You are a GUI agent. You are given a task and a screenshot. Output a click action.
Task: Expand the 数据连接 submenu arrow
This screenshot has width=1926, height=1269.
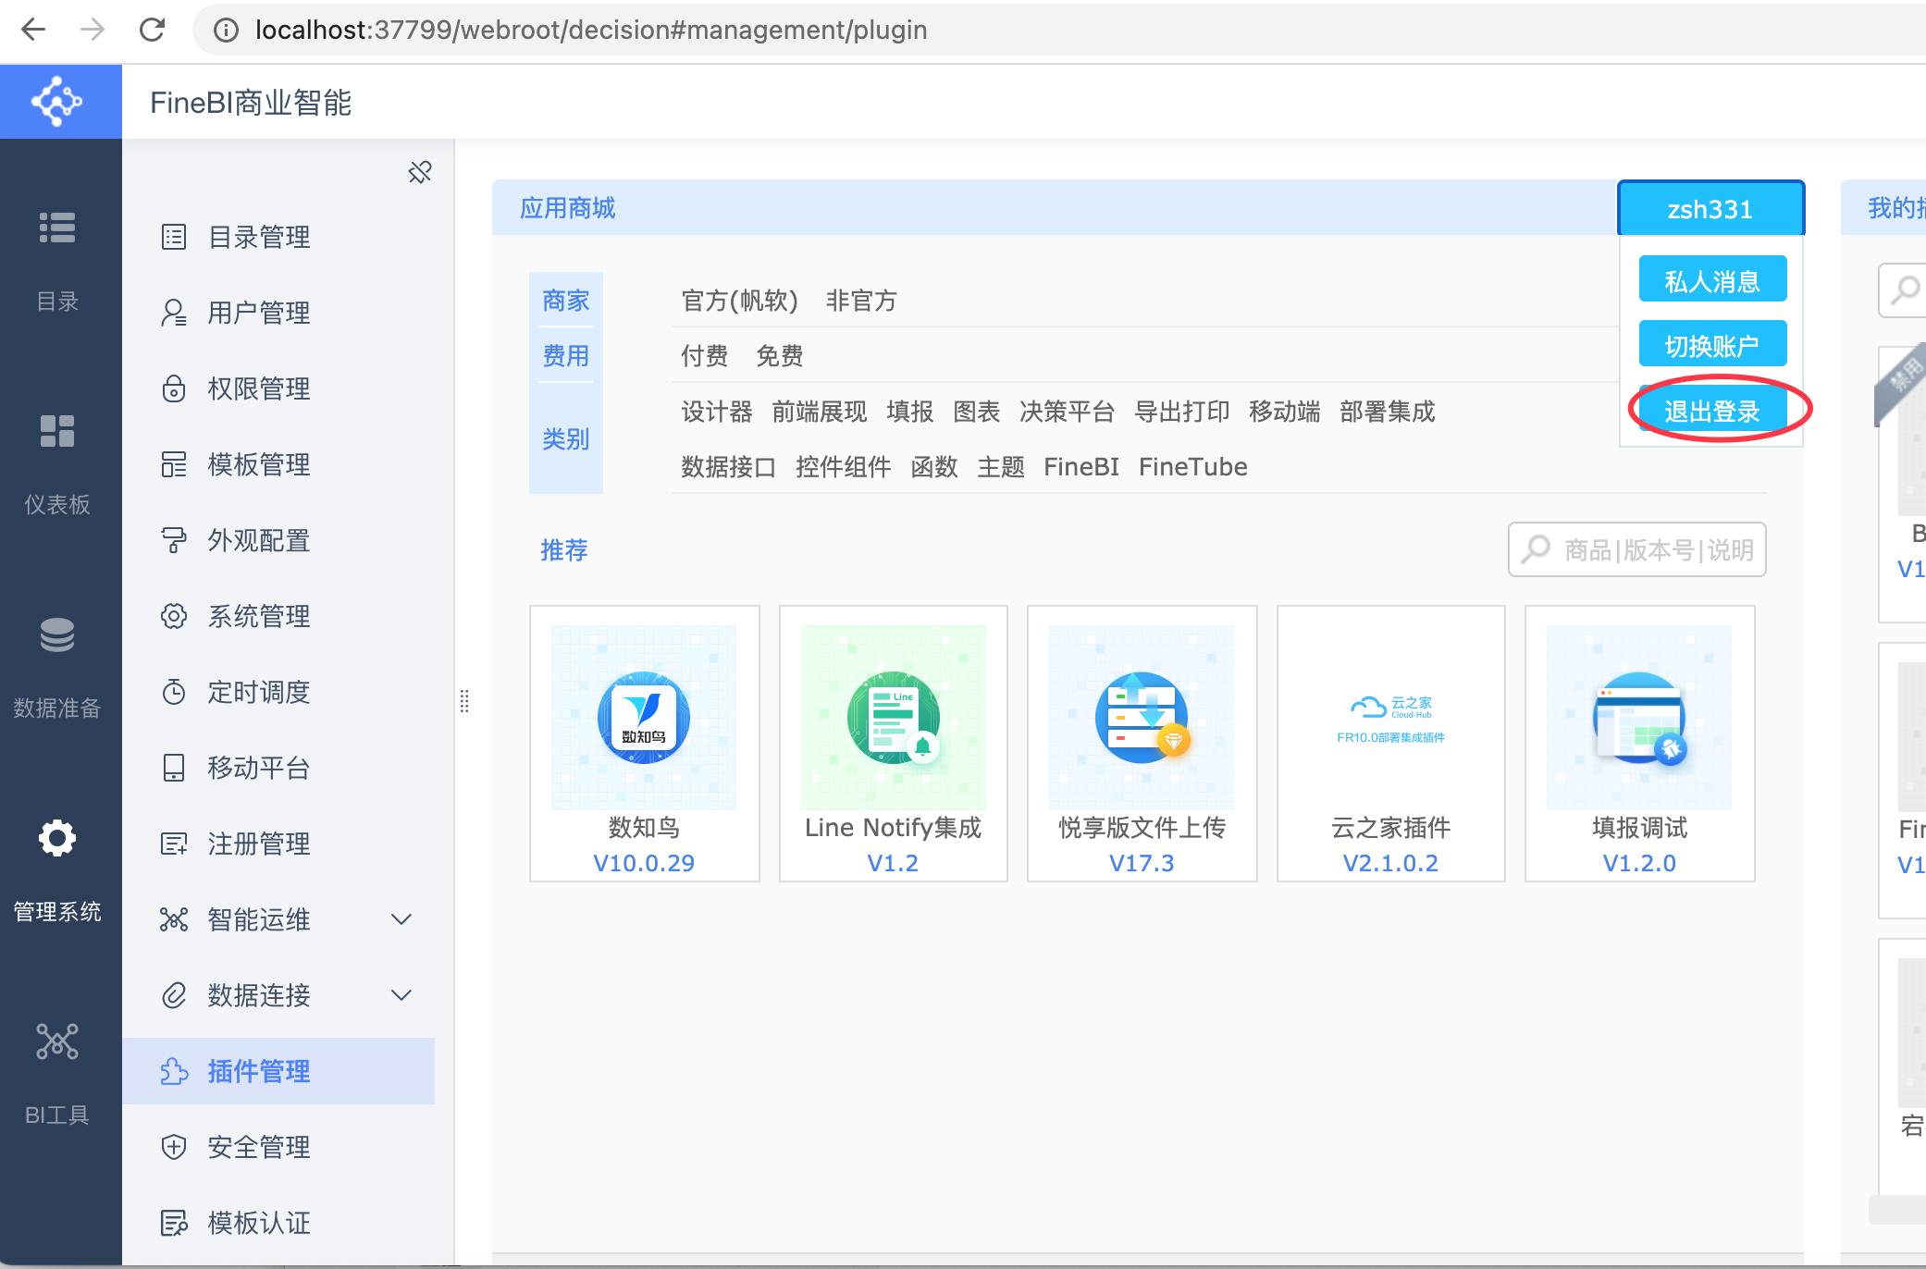401,995
